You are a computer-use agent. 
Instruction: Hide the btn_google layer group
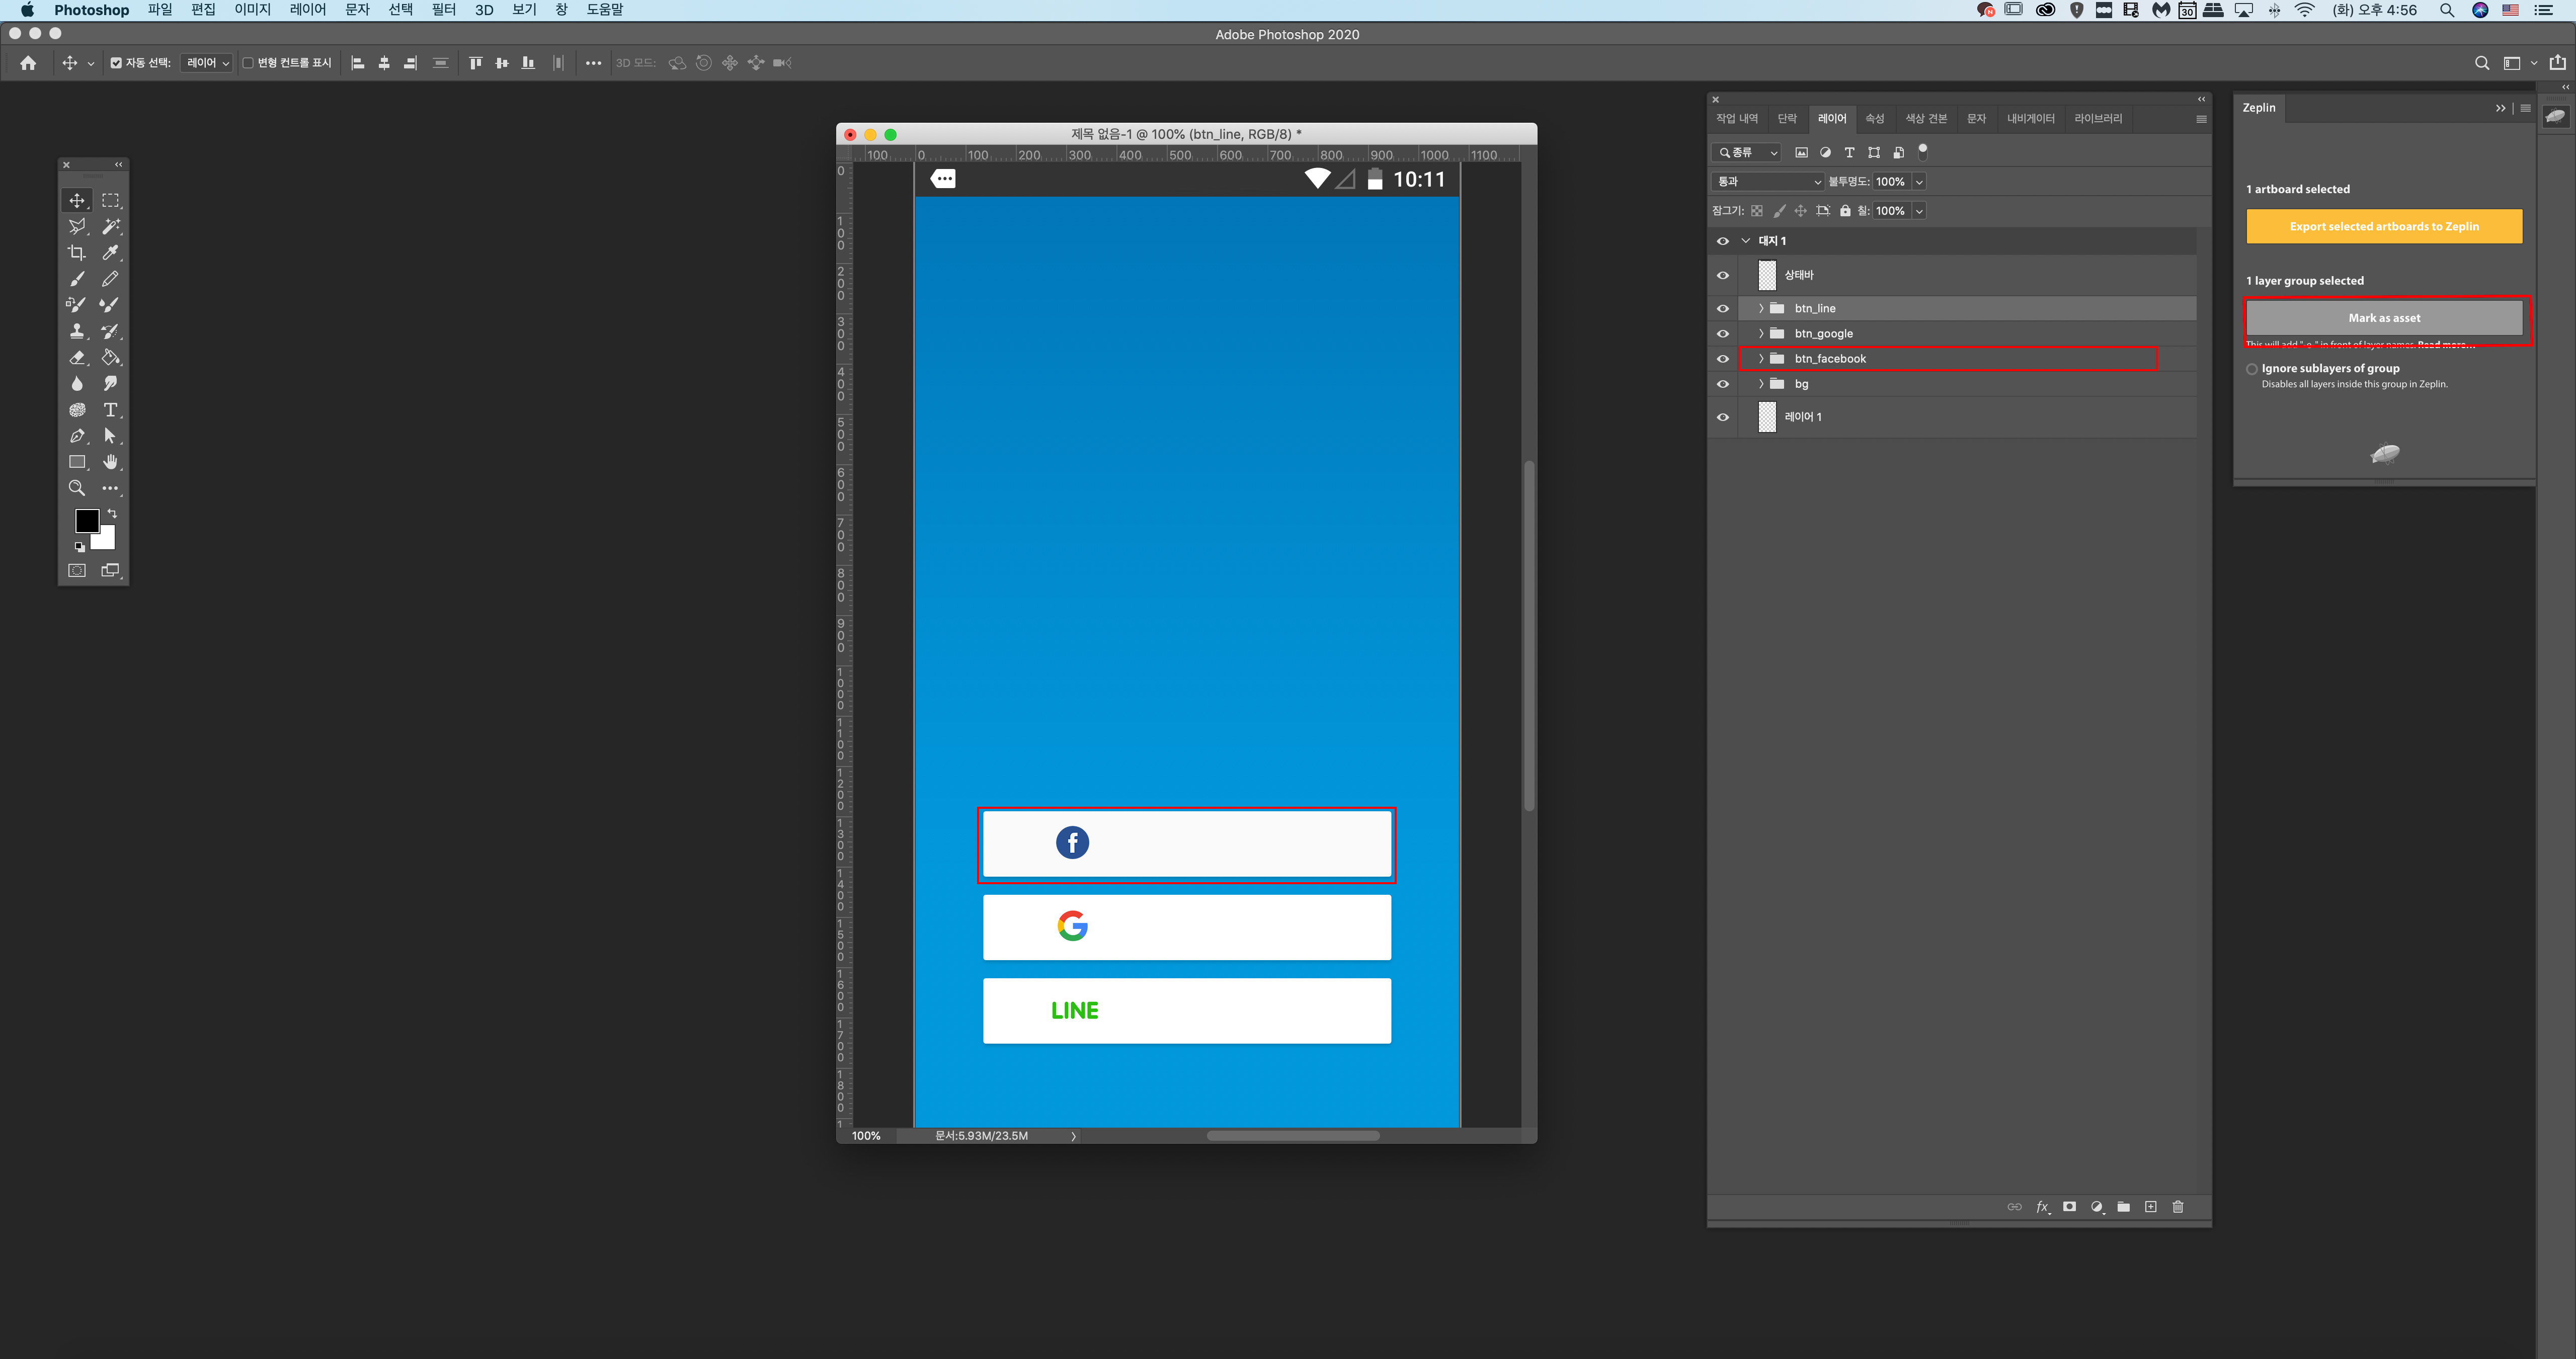[x=1722, y=334]
